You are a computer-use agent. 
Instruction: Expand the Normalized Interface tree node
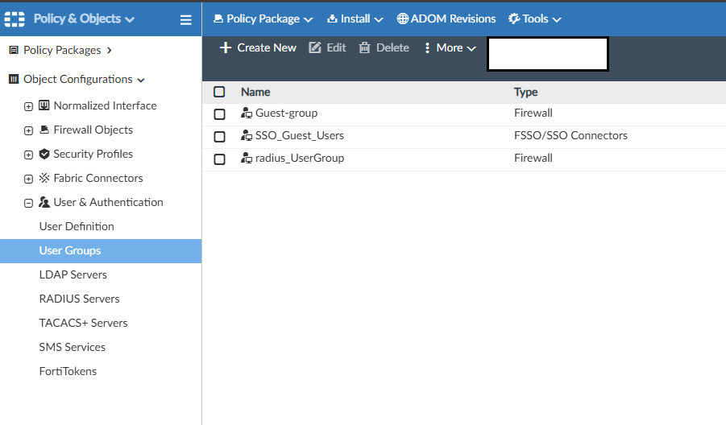point(29,106)
